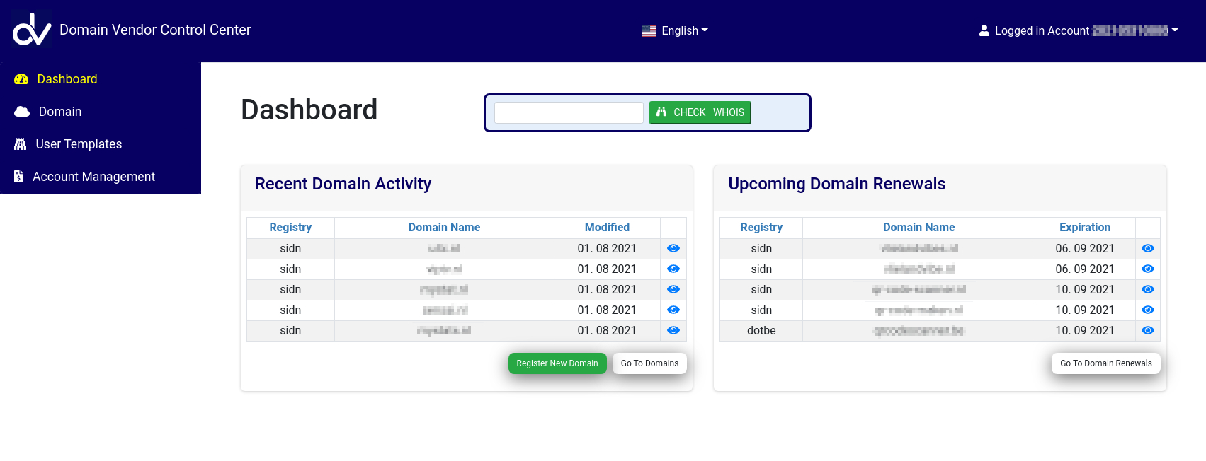
Task: Open Account Management in the sidebar
Action: click(93, 177)
